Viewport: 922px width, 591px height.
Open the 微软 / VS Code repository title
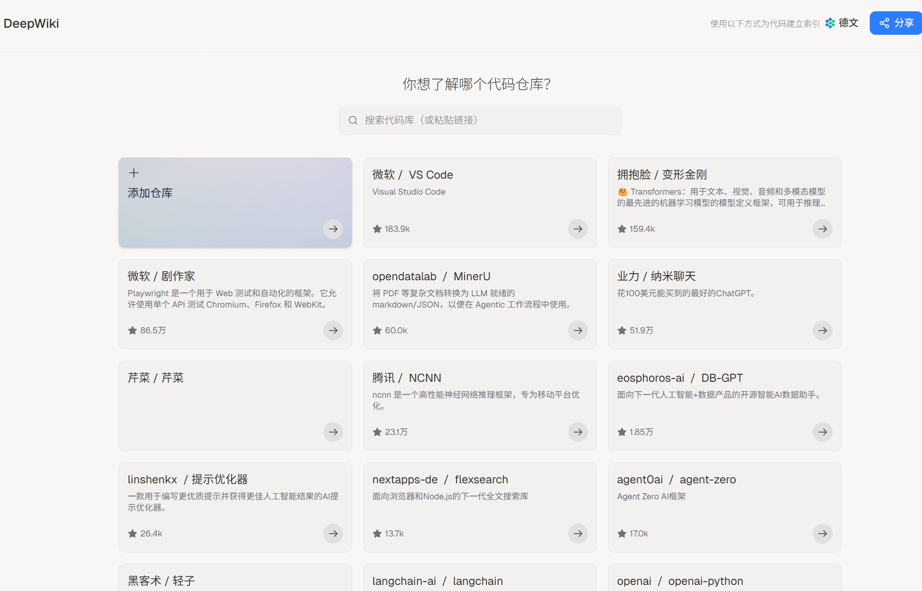point(413,175)
